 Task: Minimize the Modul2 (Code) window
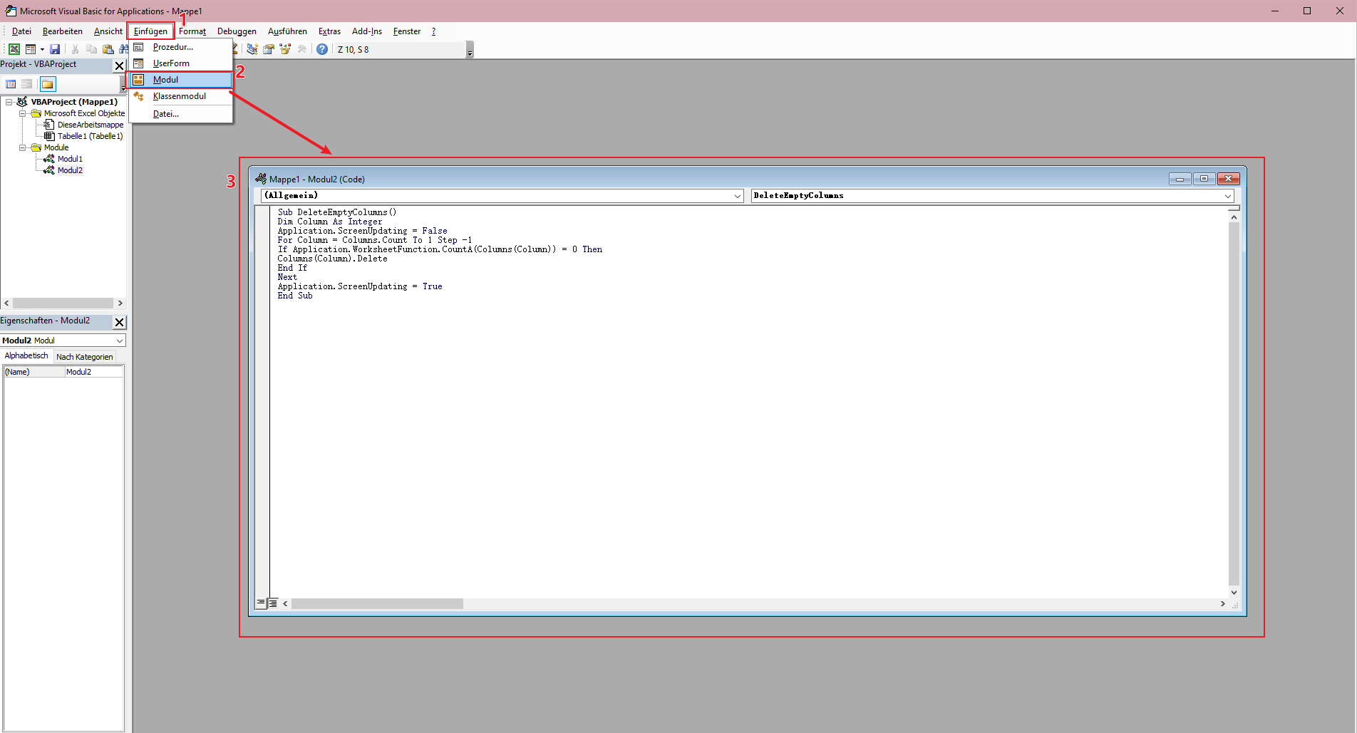1180,179
